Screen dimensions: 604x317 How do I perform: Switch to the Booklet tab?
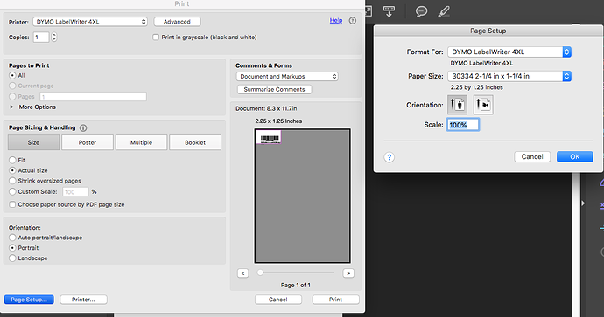(195, 142)
